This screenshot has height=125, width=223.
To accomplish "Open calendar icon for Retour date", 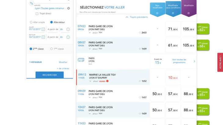I will click(x=43, y=37).
